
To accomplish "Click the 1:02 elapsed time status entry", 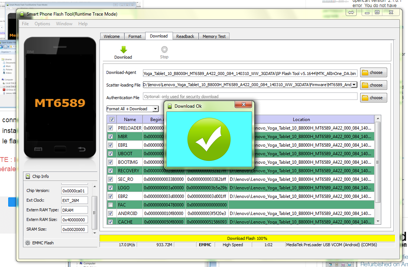I will point(268,245).
